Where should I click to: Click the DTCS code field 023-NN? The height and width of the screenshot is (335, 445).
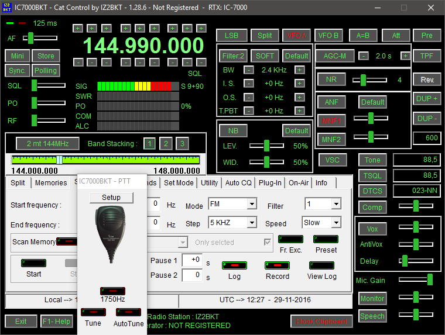pyautogui.click(x=417, y=191)
